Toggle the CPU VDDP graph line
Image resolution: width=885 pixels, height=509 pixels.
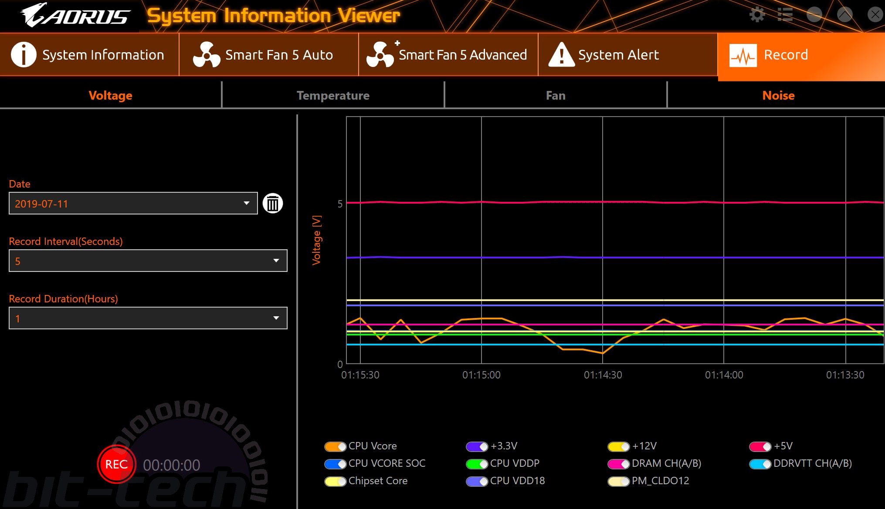tap(477, 464)
